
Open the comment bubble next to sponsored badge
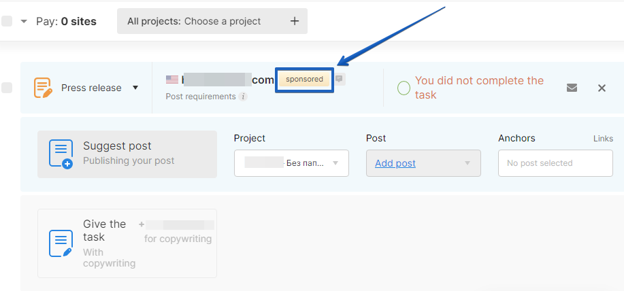pos(340,79)
